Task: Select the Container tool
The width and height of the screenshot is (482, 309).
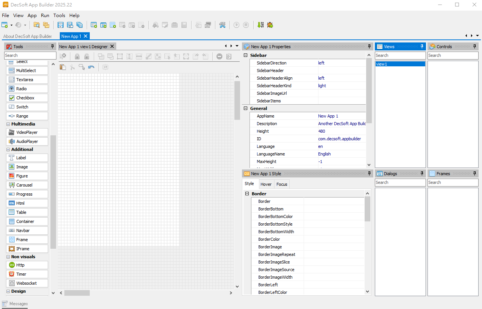Action: coord(27,221)
